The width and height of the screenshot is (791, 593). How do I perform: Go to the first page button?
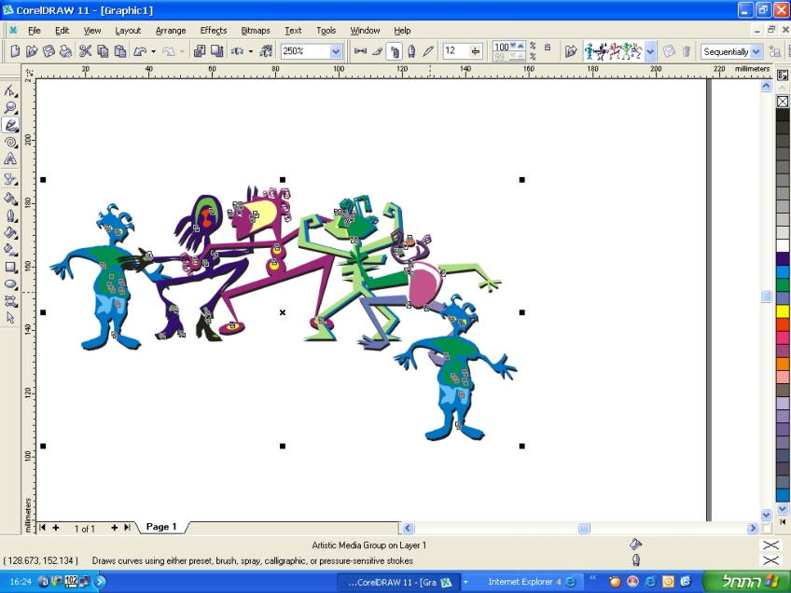[x=42, y=528]
